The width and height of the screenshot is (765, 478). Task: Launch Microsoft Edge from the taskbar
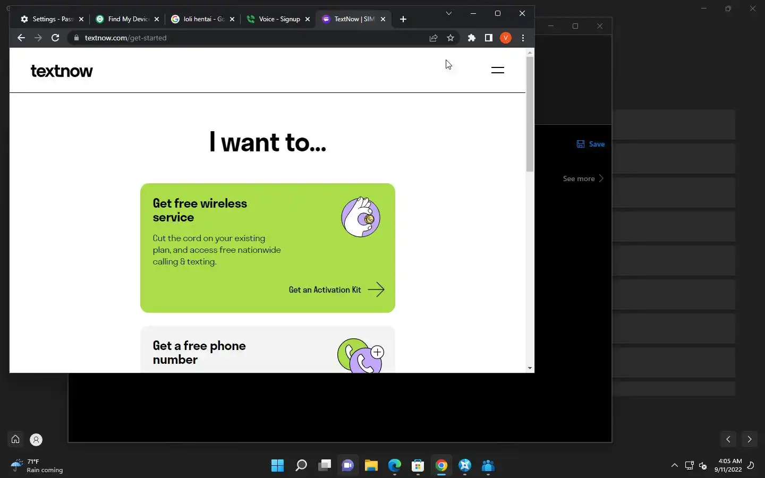pyautogui.click(x=394, y=466)
